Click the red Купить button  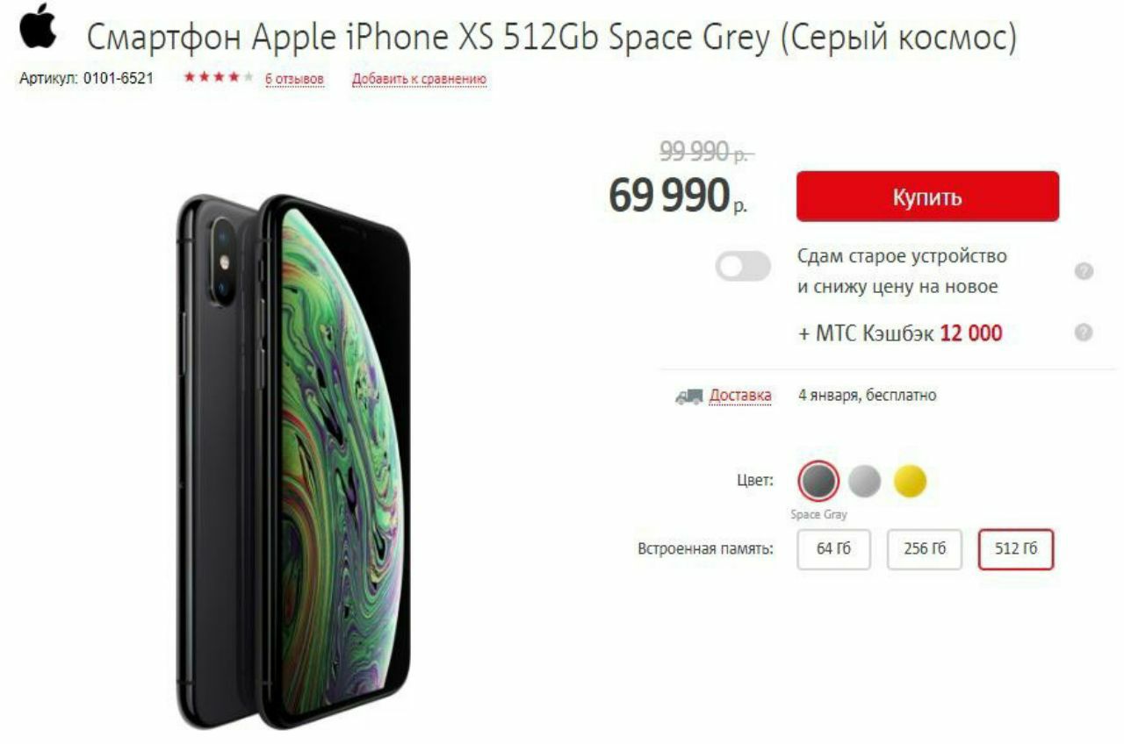(927, 197)
